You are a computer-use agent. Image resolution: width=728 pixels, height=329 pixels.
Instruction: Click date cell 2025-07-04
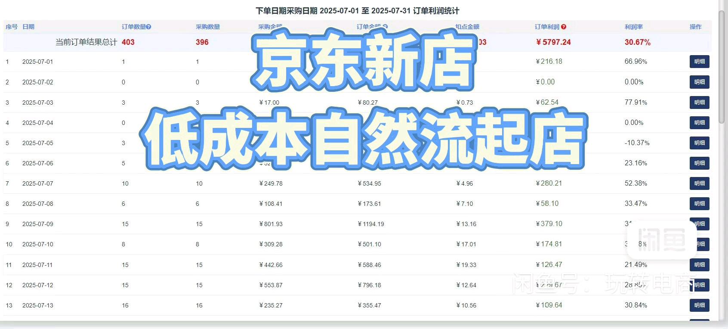(38, 123)
